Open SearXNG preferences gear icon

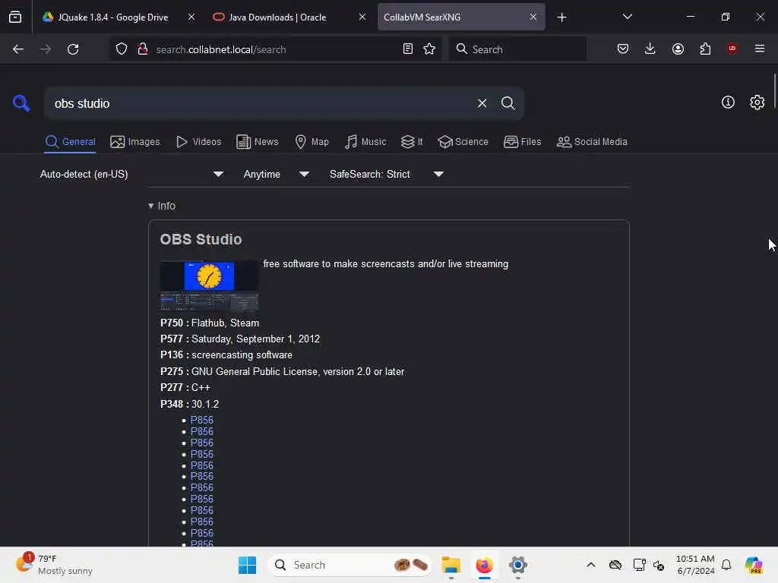click(x=757, y=102)
